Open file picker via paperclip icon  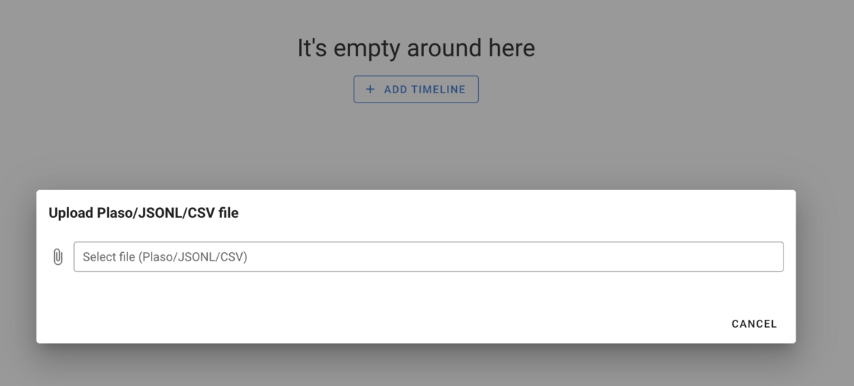[58, 257]
